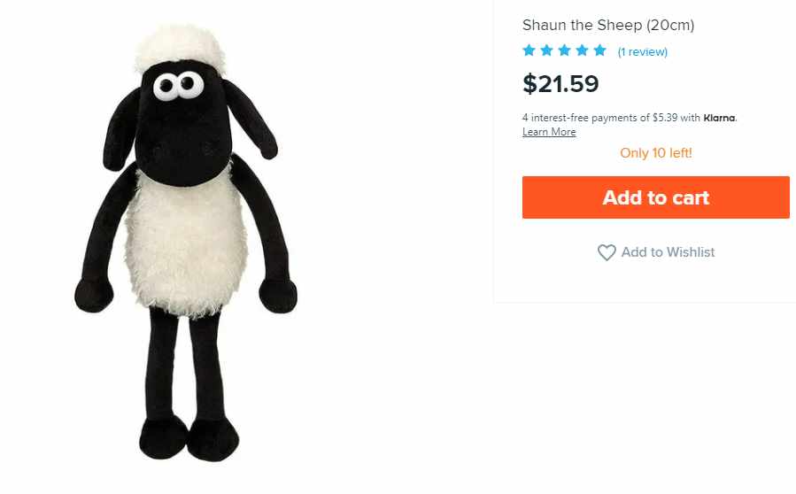The height and width of the screenshot is (494, 796).
Task: Click the first blue rating star
Action: click(529, 50)
